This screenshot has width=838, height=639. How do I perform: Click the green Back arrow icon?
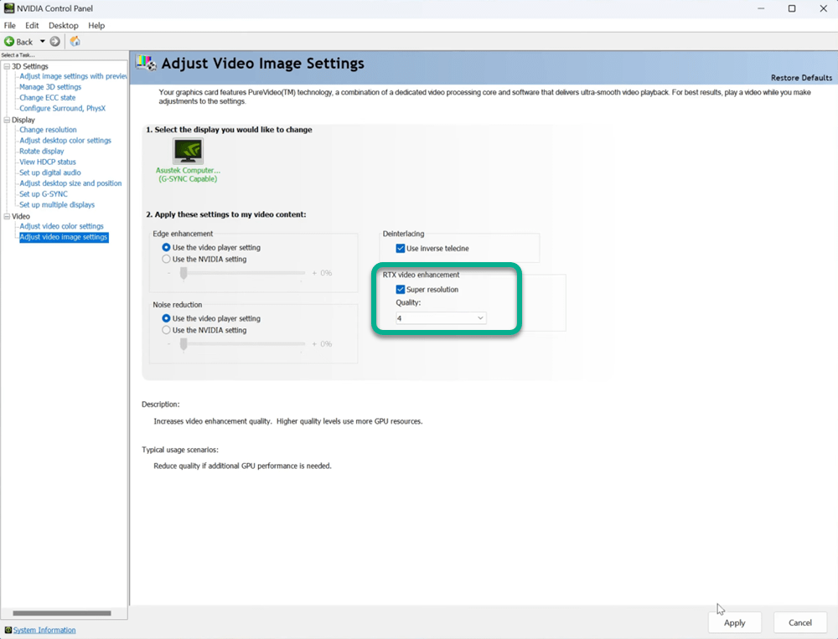coord(9,41)
